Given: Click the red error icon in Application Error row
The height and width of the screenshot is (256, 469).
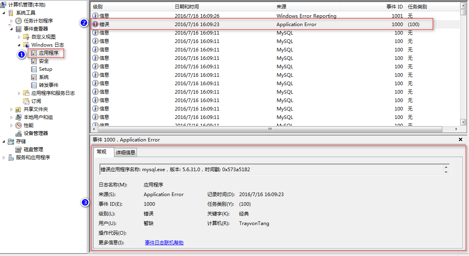Looking at the screenshot, I should click(95, 24).
